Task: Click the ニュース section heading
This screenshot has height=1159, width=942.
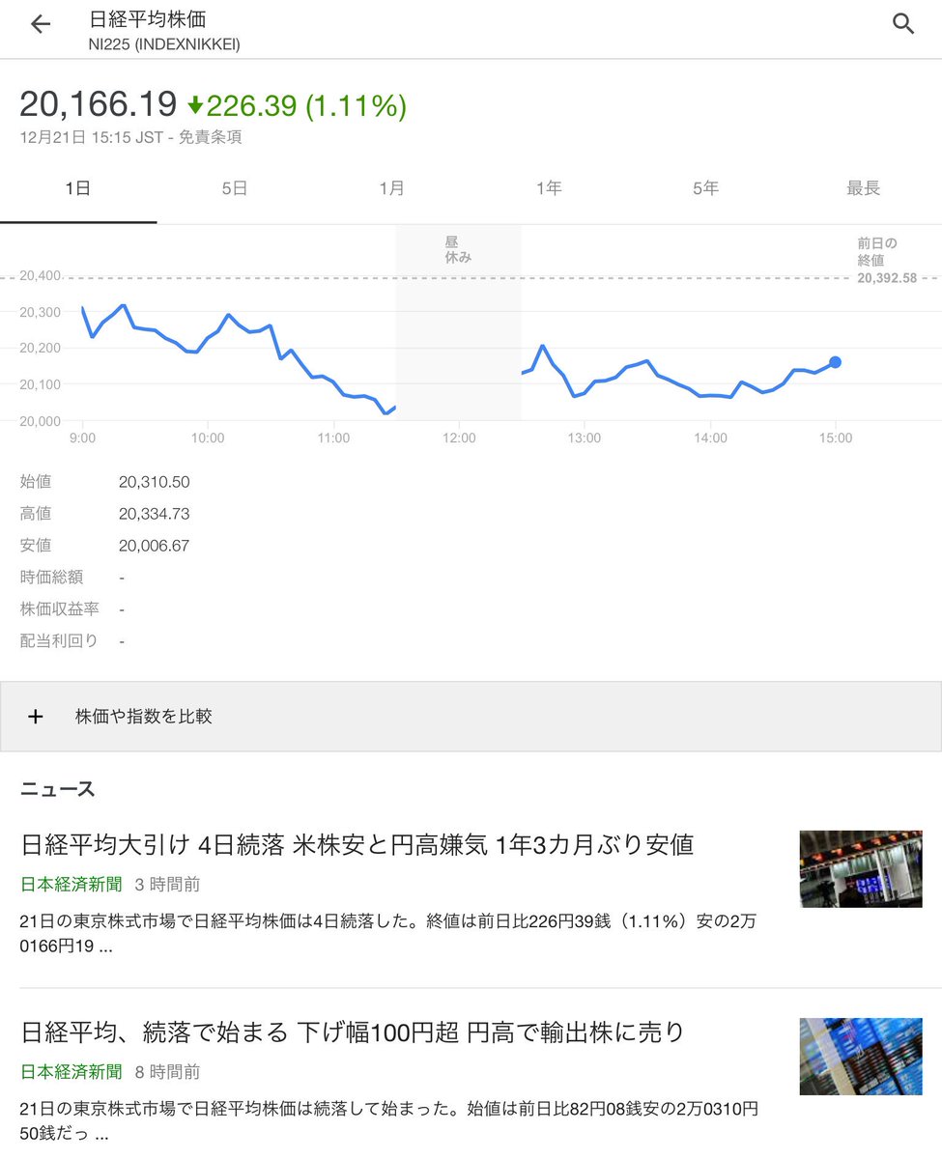Action: coord(58,789)
